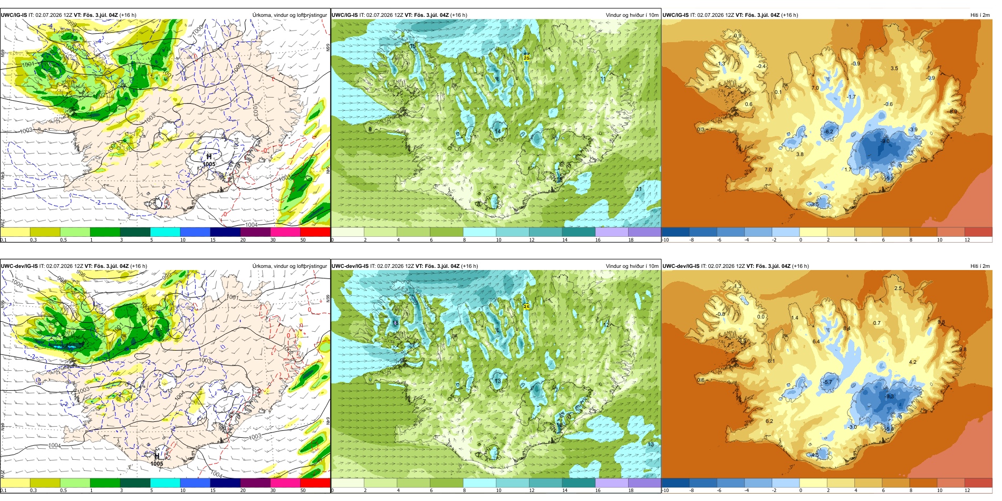Click darkest blue -10 swatch in UWC temperature legend
Image resolution: width=1002 pixels, height=501 pixels.
tap(676, 232)
